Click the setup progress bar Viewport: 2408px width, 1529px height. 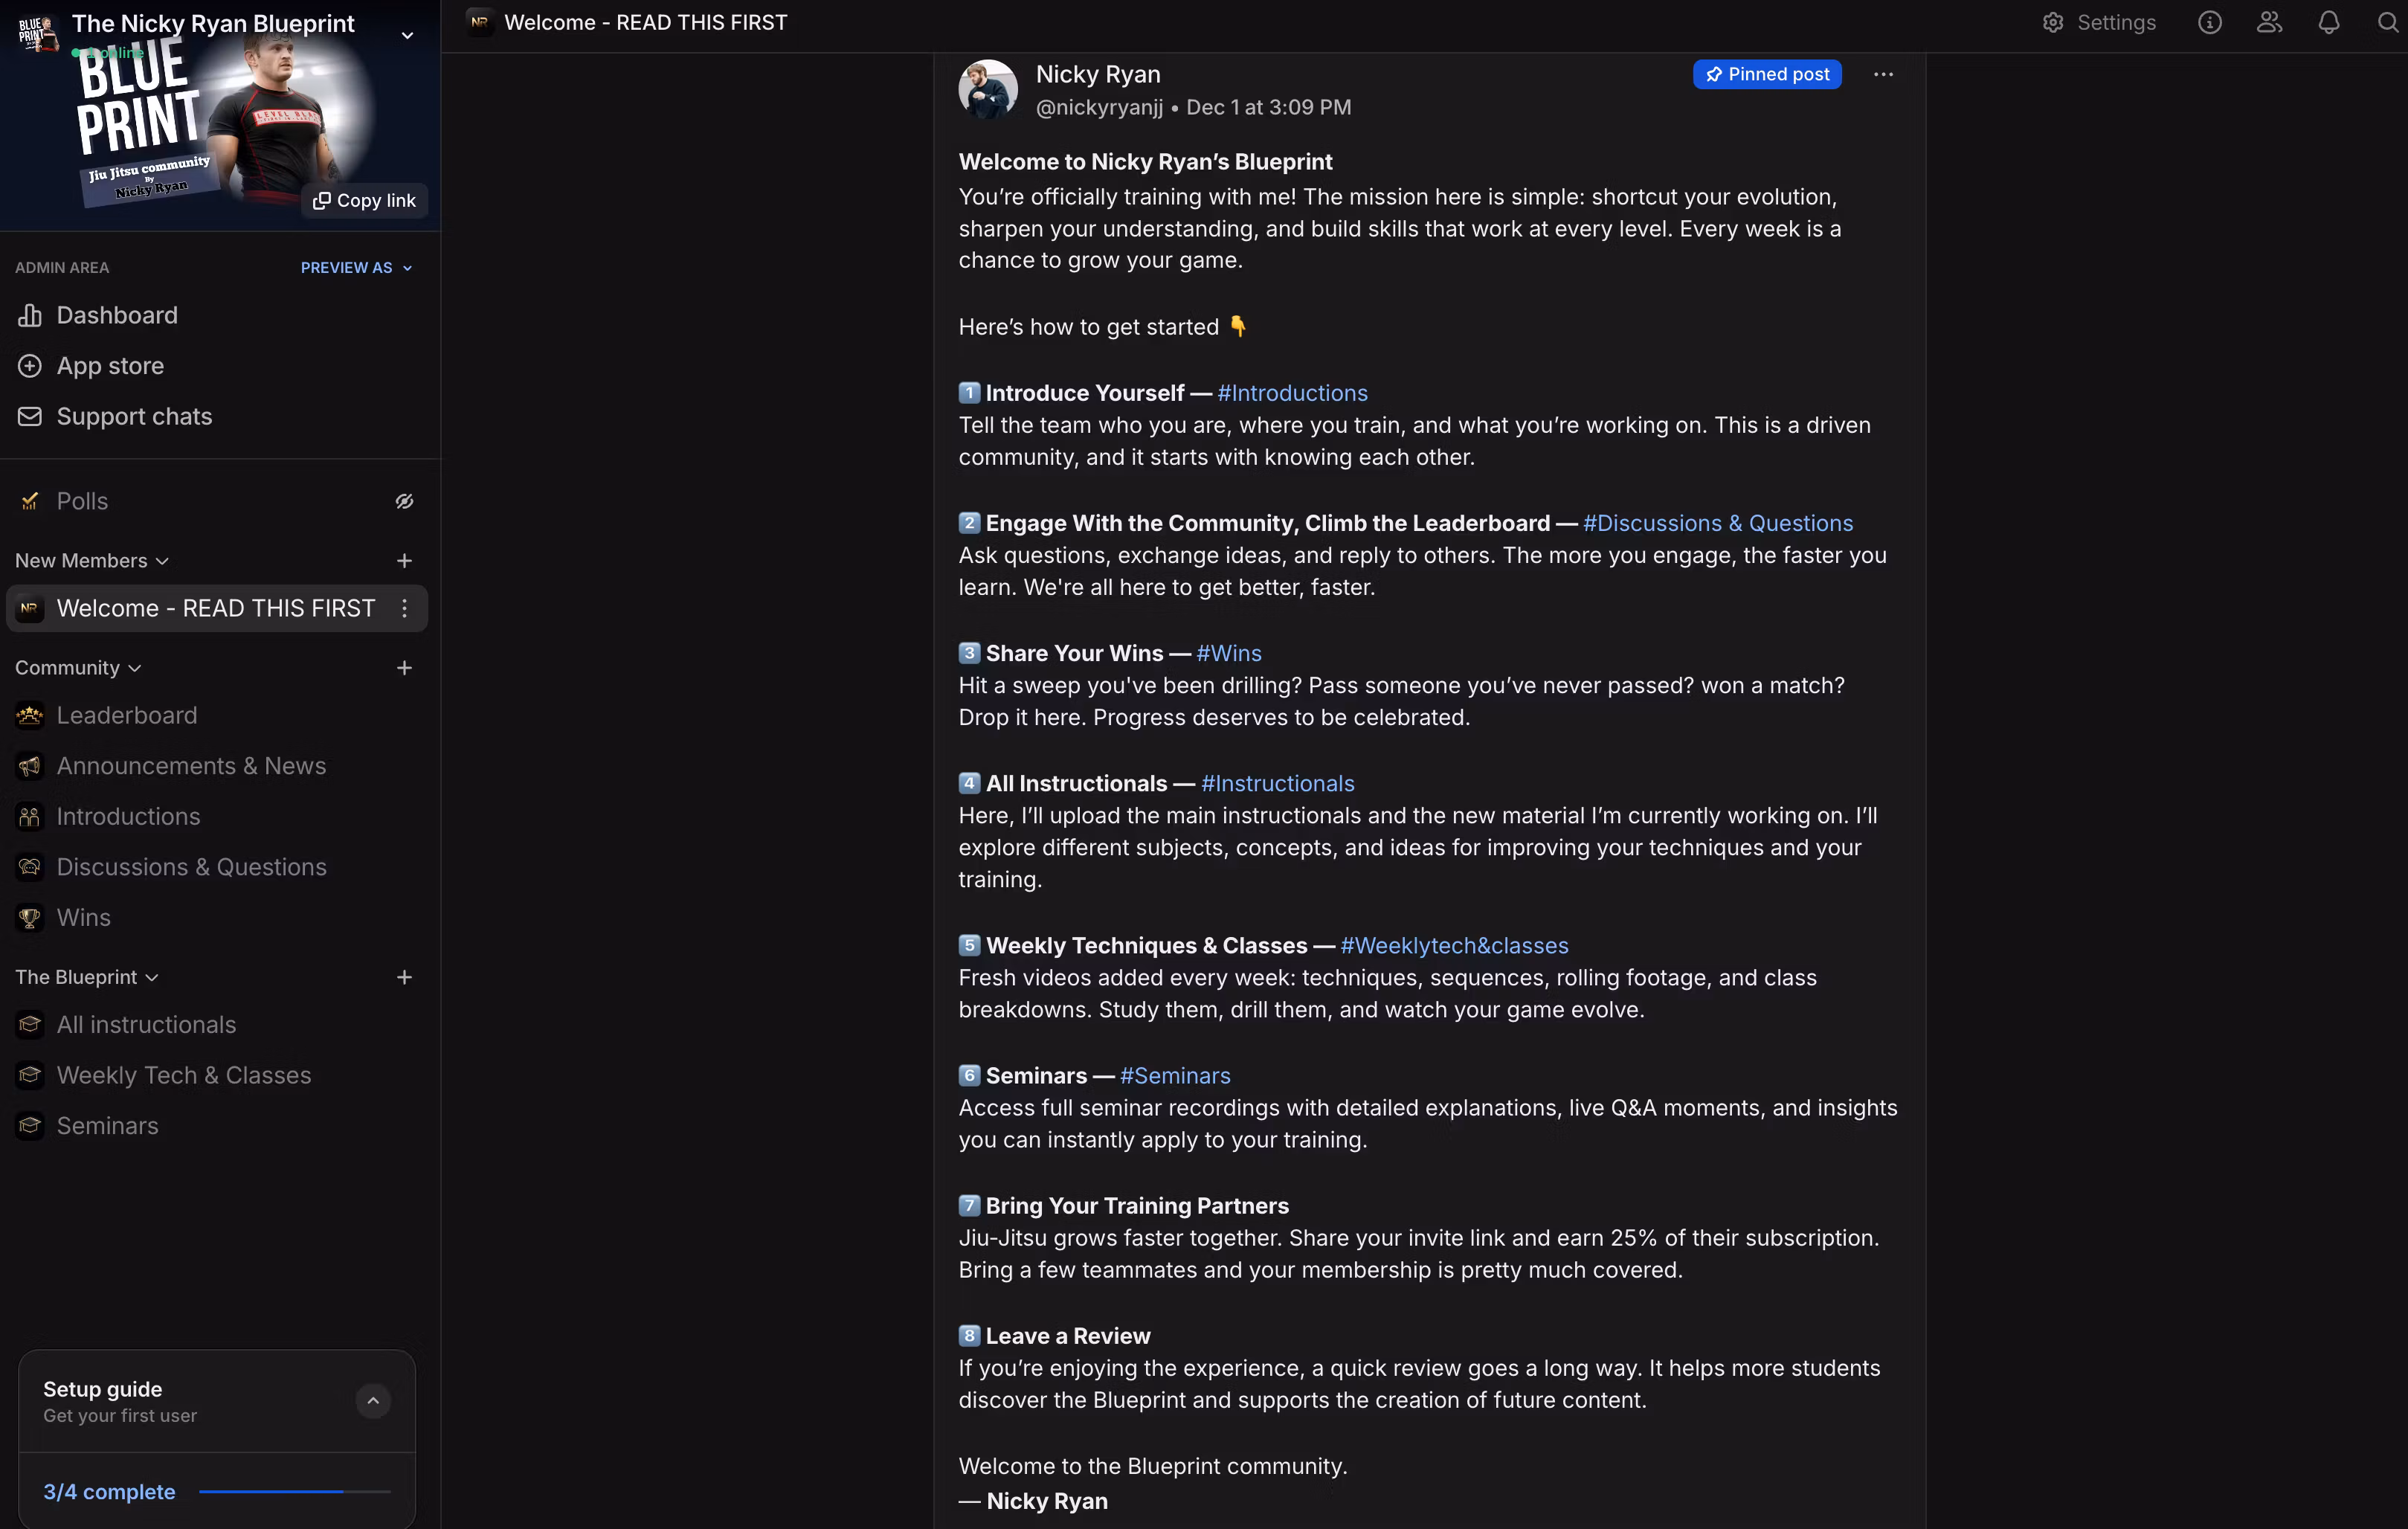(x=294, y=1491)
